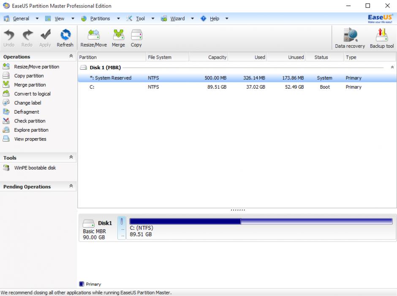Expand the View menu dropdown arrow

point(73,19)
